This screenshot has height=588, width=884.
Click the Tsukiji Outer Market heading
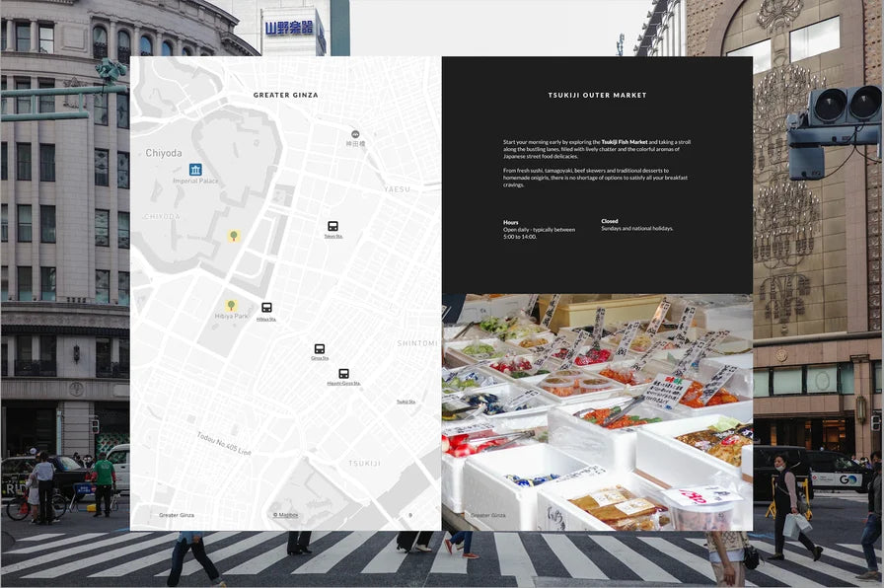click(x=597, y=96)
